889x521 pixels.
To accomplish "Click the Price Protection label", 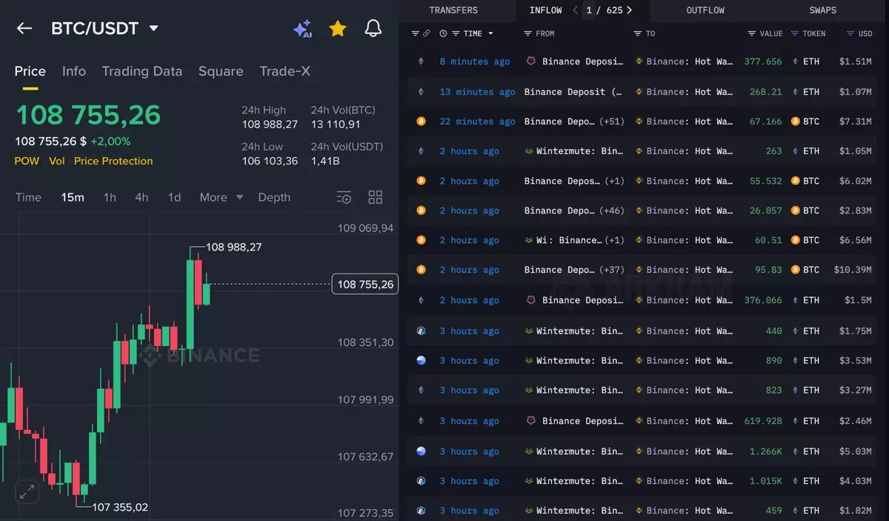I will [x=113, y=161].
